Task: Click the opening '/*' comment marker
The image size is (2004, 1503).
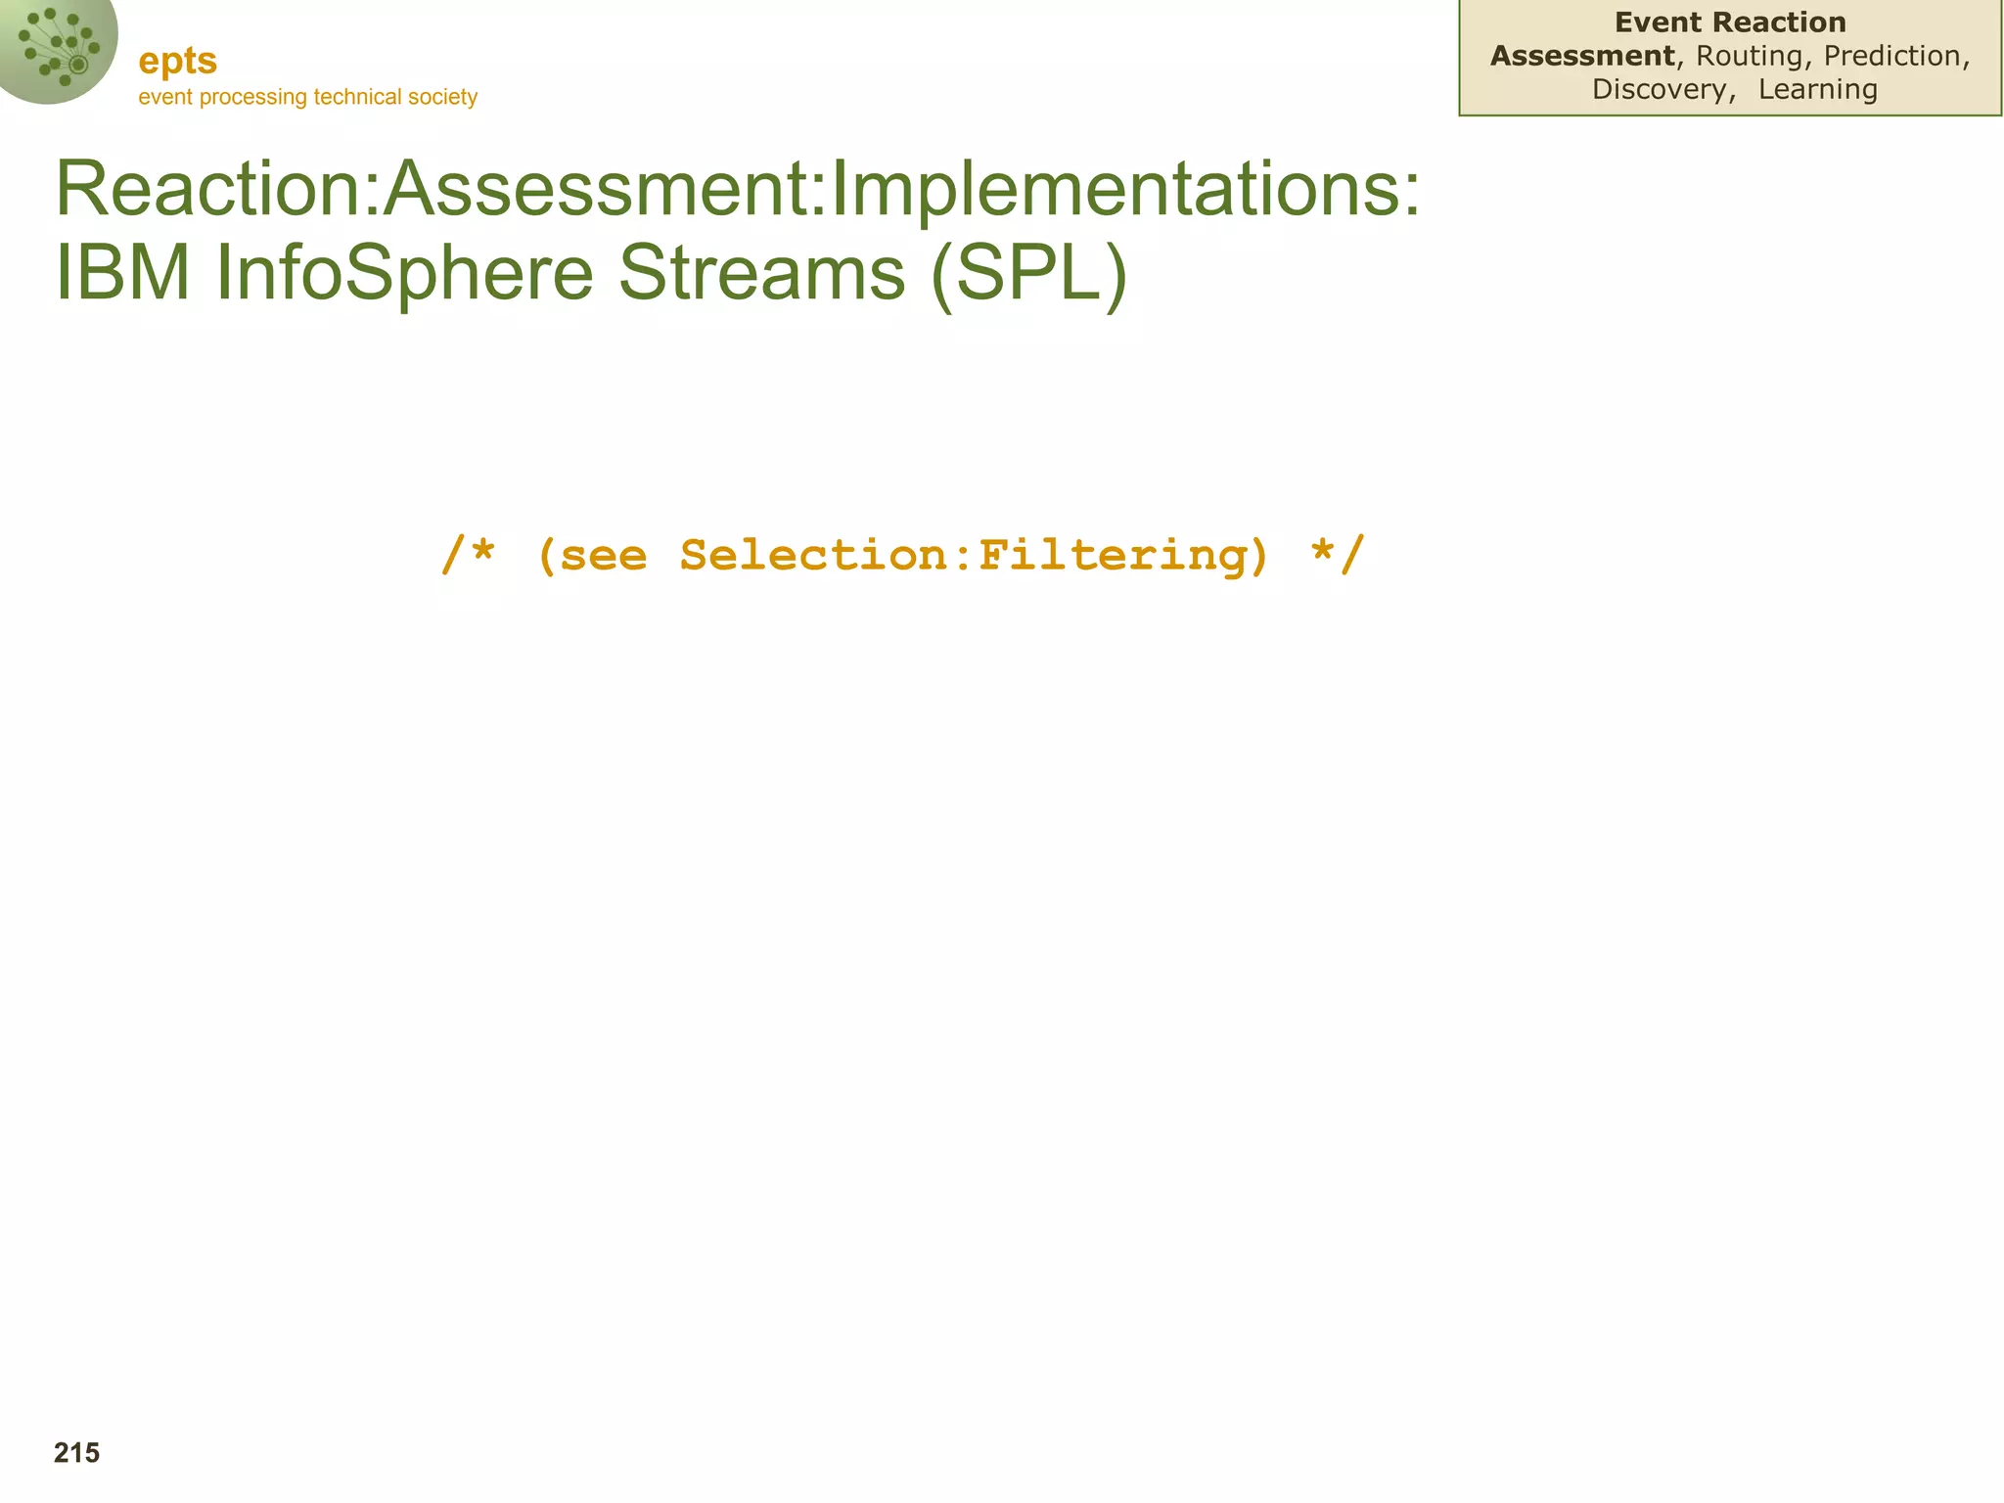Action: tap(468, 556)
